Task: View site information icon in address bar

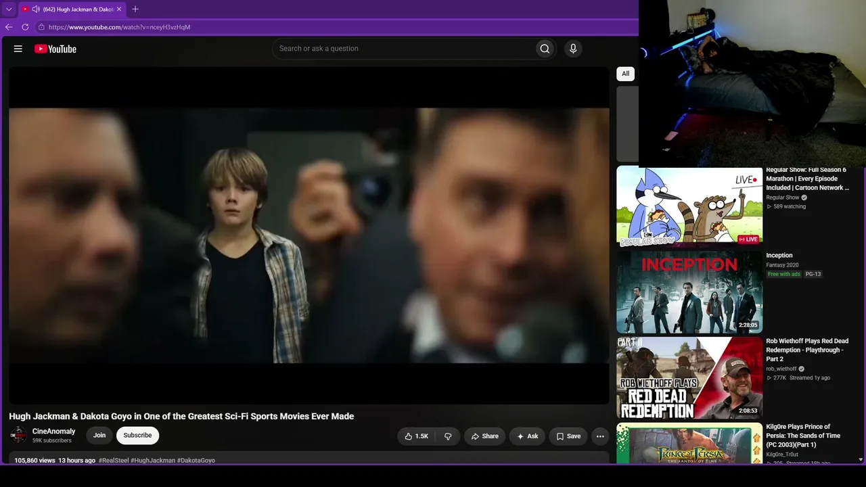Action: pyautogui.click(x=41, y=27)
